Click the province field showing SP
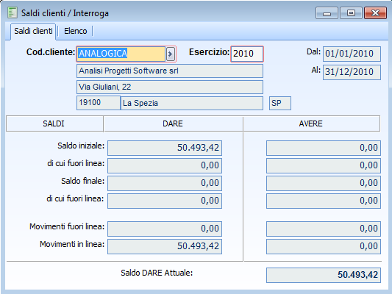 (280, 103)
